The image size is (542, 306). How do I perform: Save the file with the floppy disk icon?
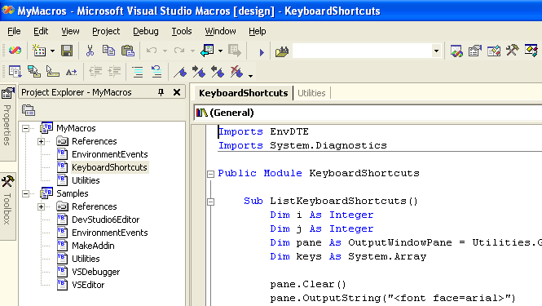point(67,51)
